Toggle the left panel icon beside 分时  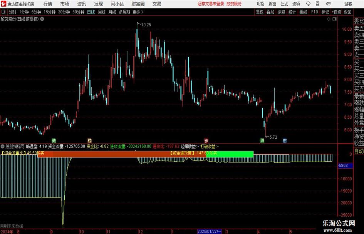pyautogui.click(x=3, y=12)
